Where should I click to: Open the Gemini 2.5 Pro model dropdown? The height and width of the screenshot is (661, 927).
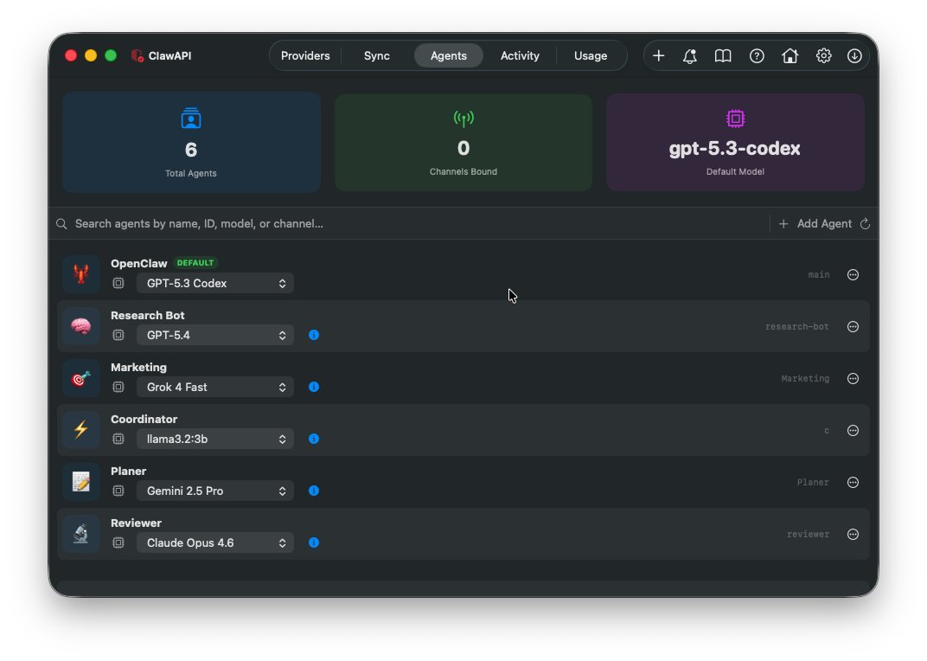click(x=215, y=491)
